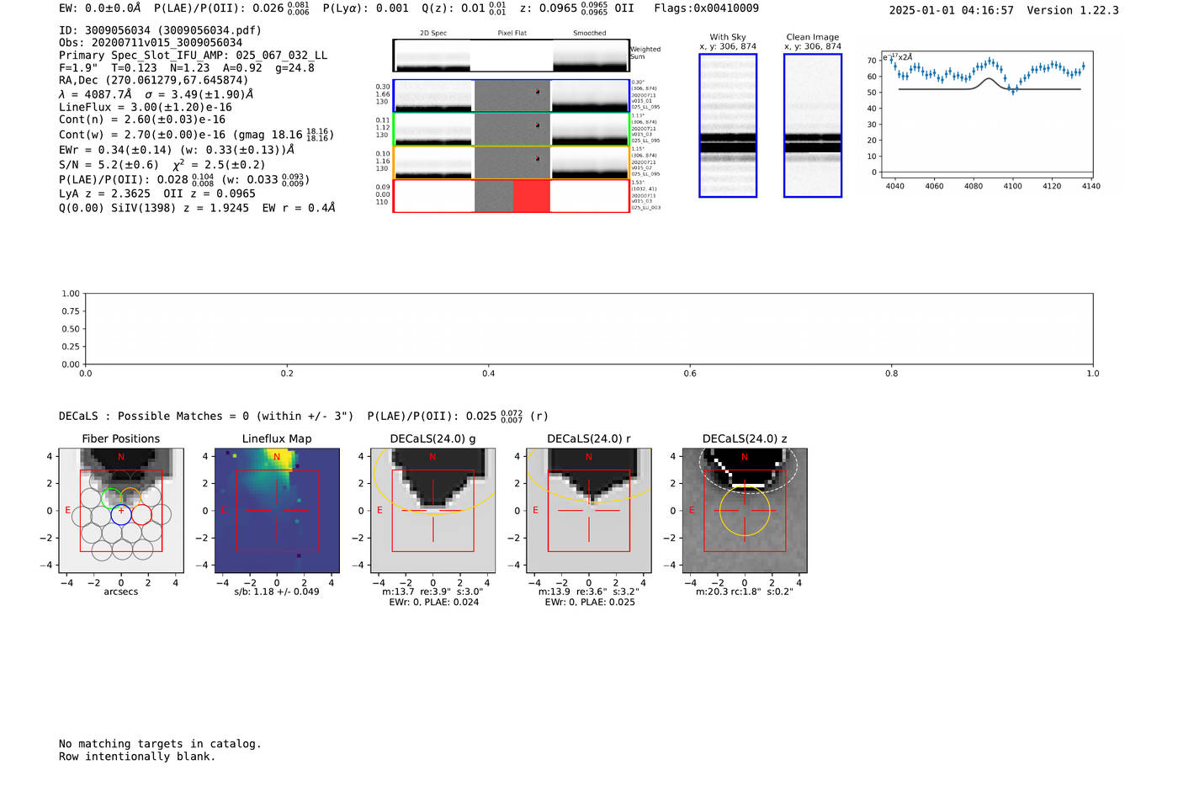
Task: Click the Primary Spec_Slot_IFU_AMP line
Action: (x=194, y=56)
